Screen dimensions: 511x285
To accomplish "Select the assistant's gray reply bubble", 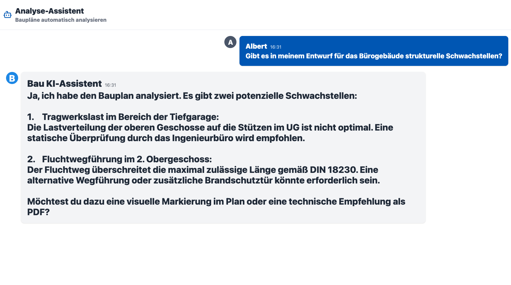I will pyautogui.click(x=223, y=147).
